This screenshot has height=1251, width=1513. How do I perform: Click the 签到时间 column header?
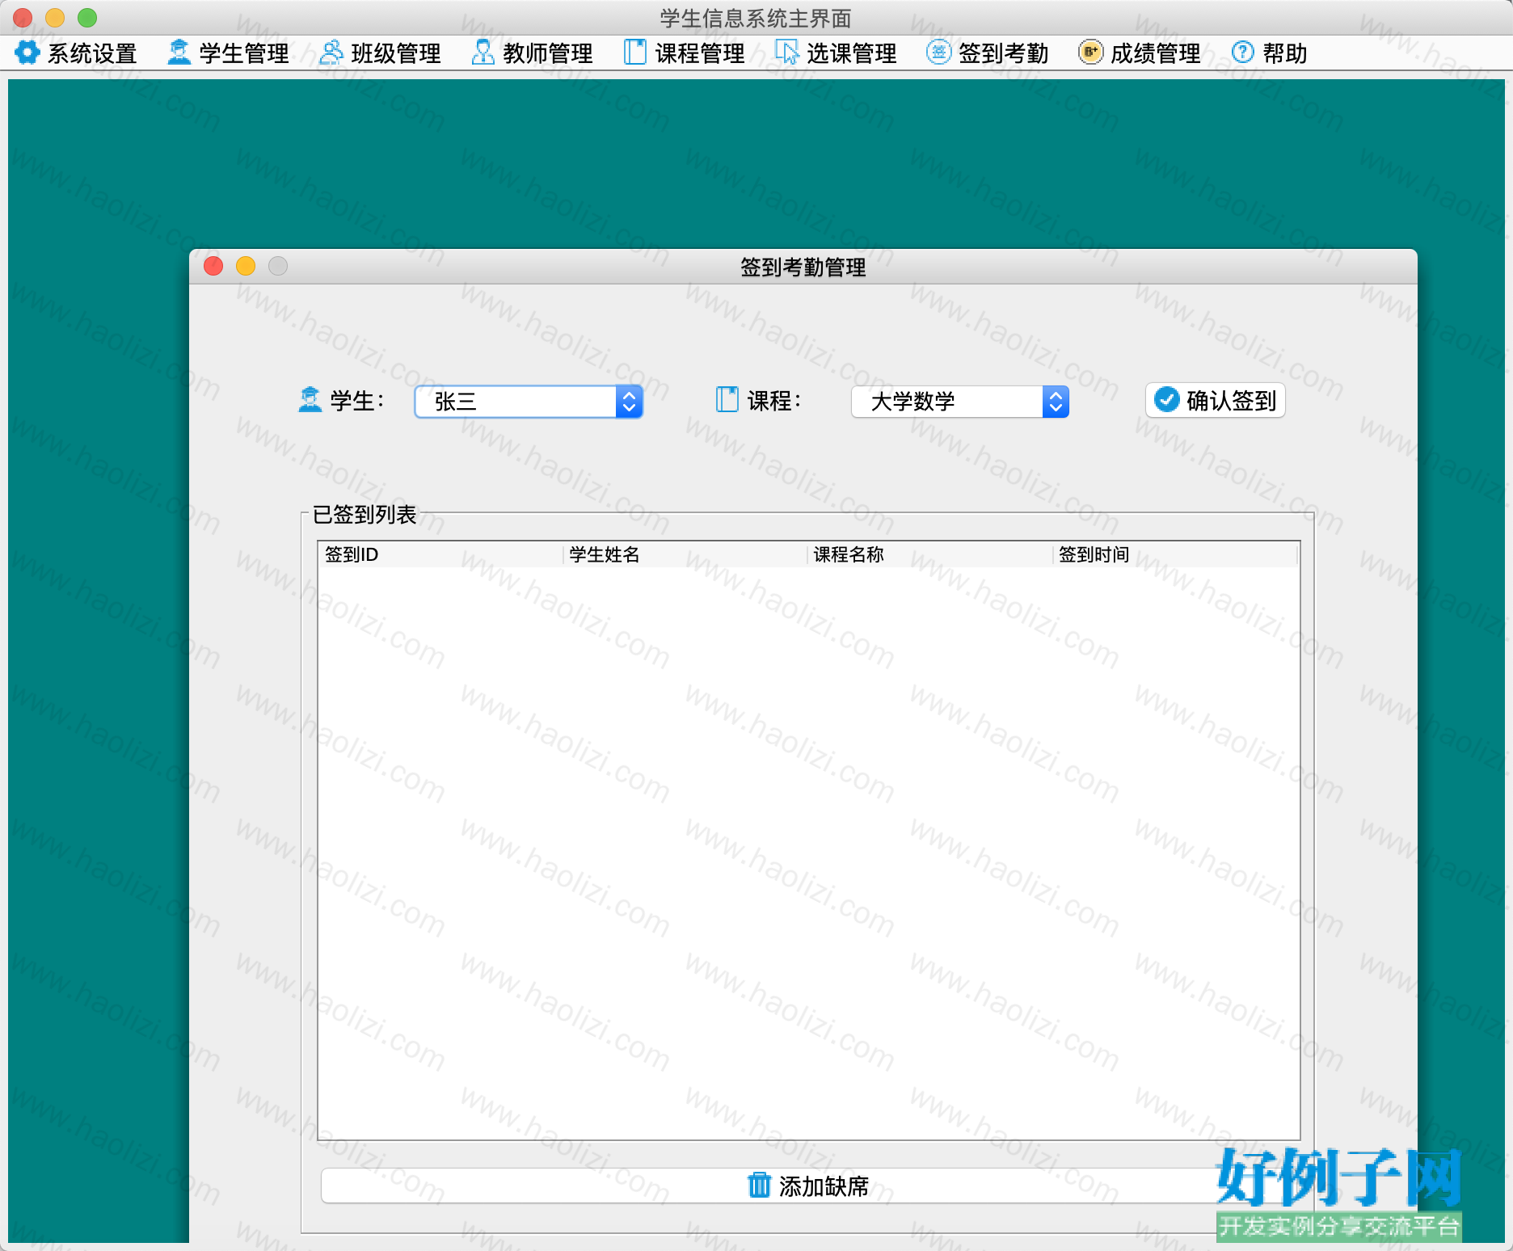[x=1176, y=554]
